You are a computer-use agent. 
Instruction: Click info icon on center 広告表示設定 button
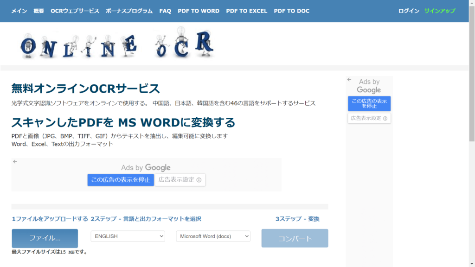pyautogui.click(x=199, y=180)
